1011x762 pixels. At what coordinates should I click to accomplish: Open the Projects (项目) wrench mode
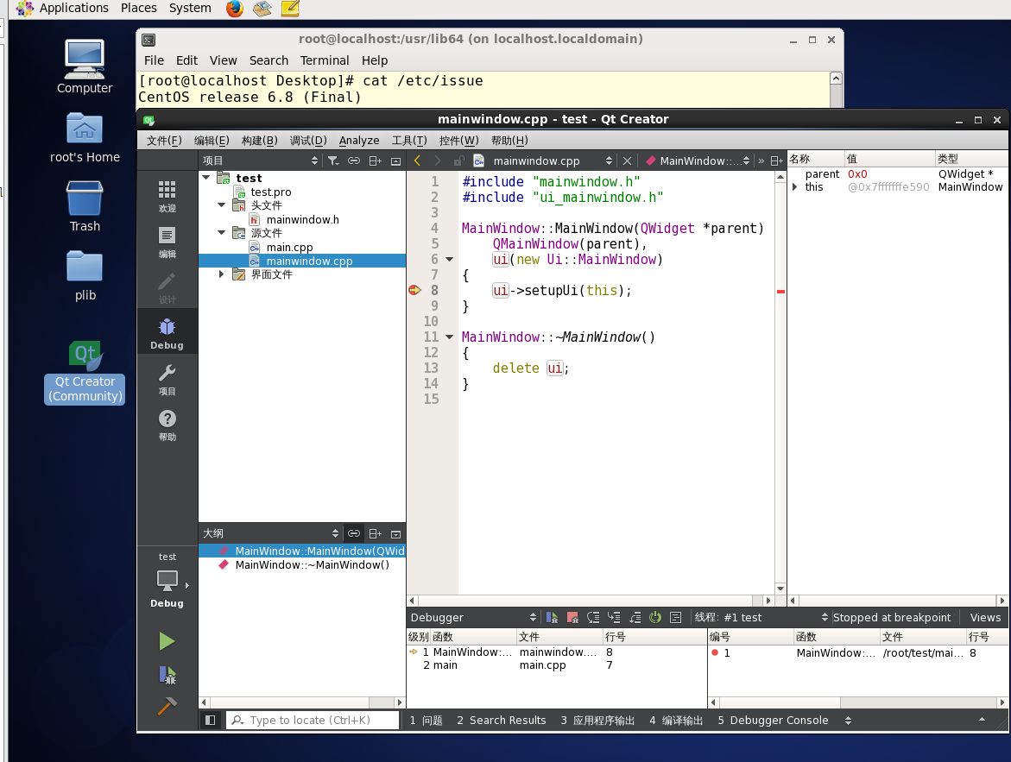(167, 379)
